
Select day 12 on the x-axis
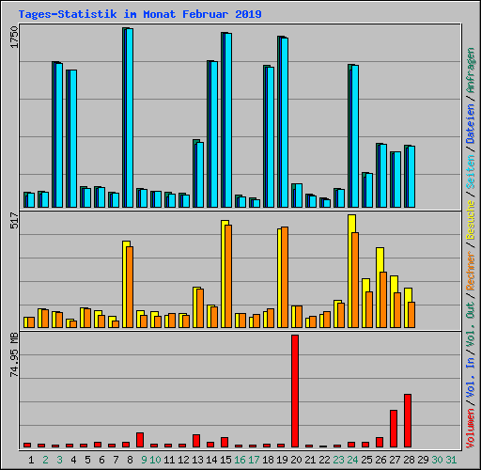coord(183,460)
